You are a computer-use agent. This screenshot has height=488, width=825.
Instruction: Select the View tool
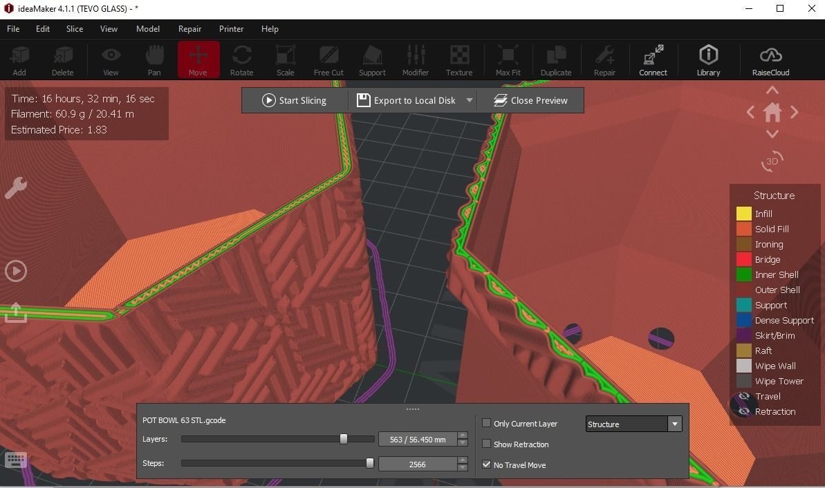point(111,60)
